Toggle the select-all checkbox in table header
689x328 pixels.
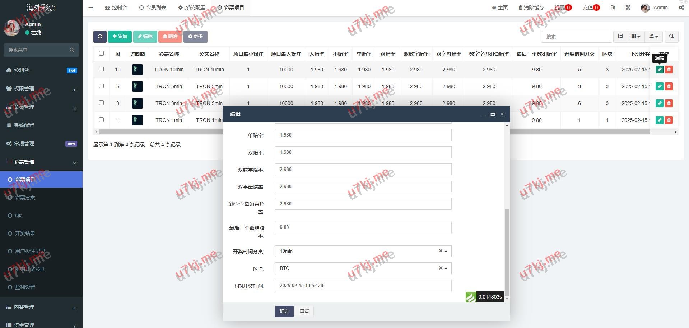[101, 53]
